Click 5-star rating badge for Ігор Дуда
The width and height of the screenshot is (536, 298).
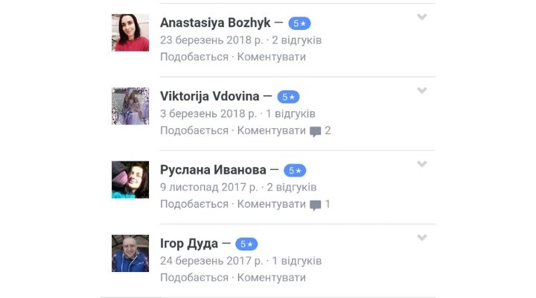[x=246, y=244]
